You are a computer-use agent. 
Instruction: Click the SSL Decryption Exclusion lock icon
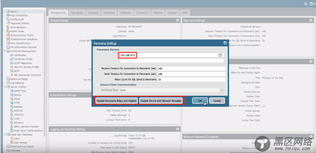click(12, 75)
